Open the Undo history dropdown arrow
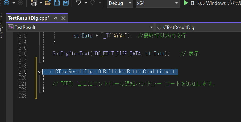 point(86,3)
